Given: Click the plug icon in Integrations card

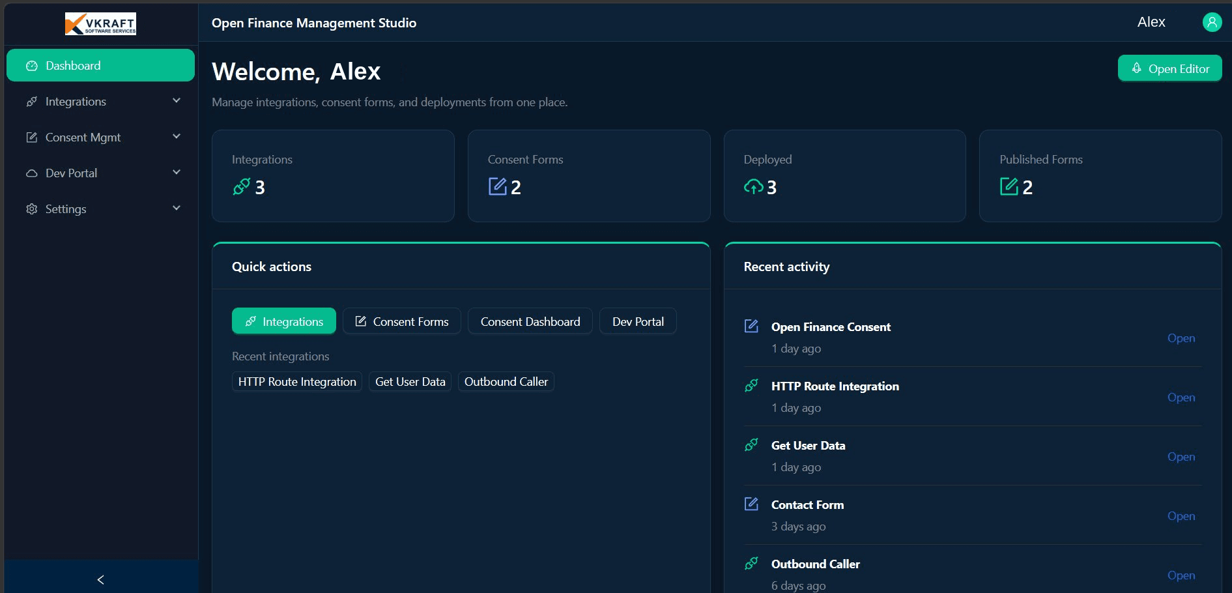Looking at the screenshot, I should 241,187.
